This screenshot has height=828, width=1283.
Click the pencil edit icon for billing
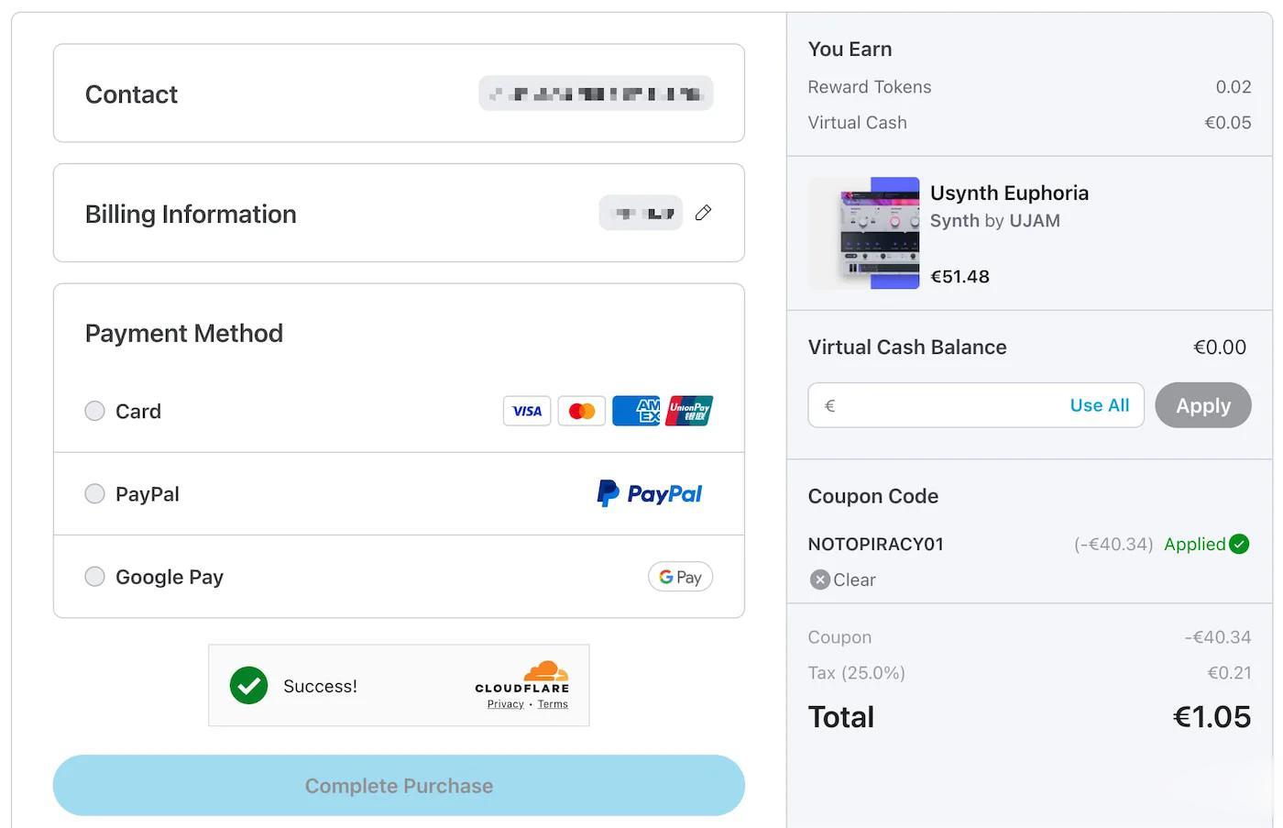pos(703,213)
